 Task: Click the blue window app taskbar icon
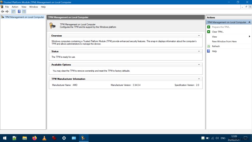pos(74,138)
